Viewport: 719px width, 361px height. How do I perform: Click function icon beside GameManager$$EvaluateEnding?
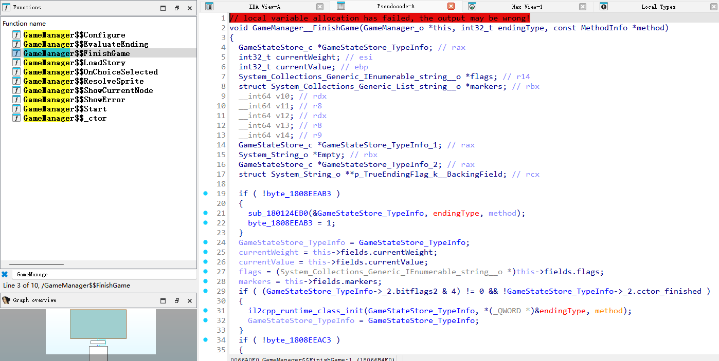[x=16, y=44]
